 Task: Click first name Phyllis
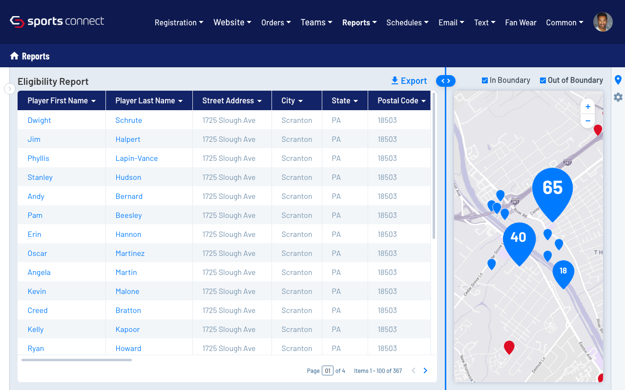[38, 158]
